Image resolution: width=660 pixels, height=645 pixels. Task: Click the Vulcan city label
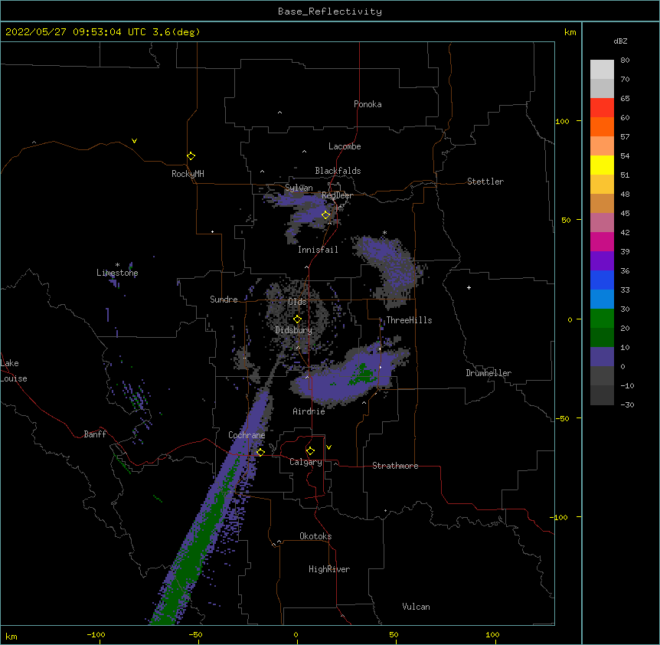[416, 607]
